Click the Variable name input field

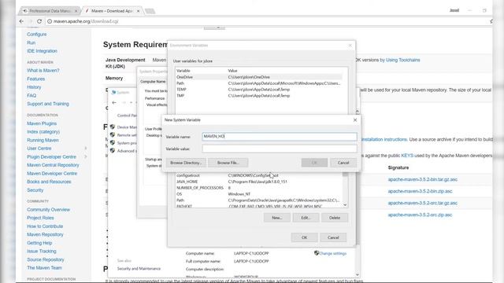point(280,136)
